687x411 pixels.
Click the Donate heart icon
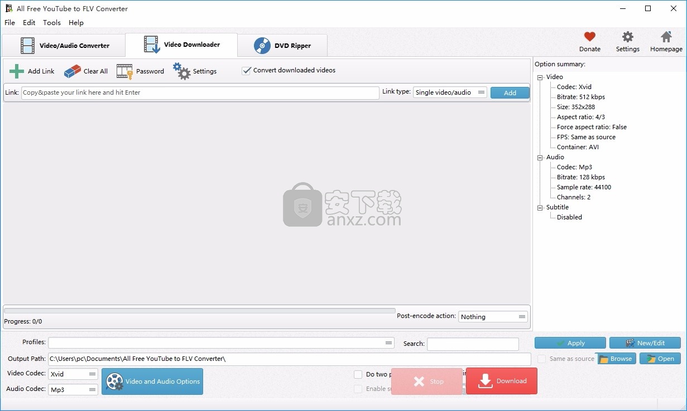click(x=590, y=37)
